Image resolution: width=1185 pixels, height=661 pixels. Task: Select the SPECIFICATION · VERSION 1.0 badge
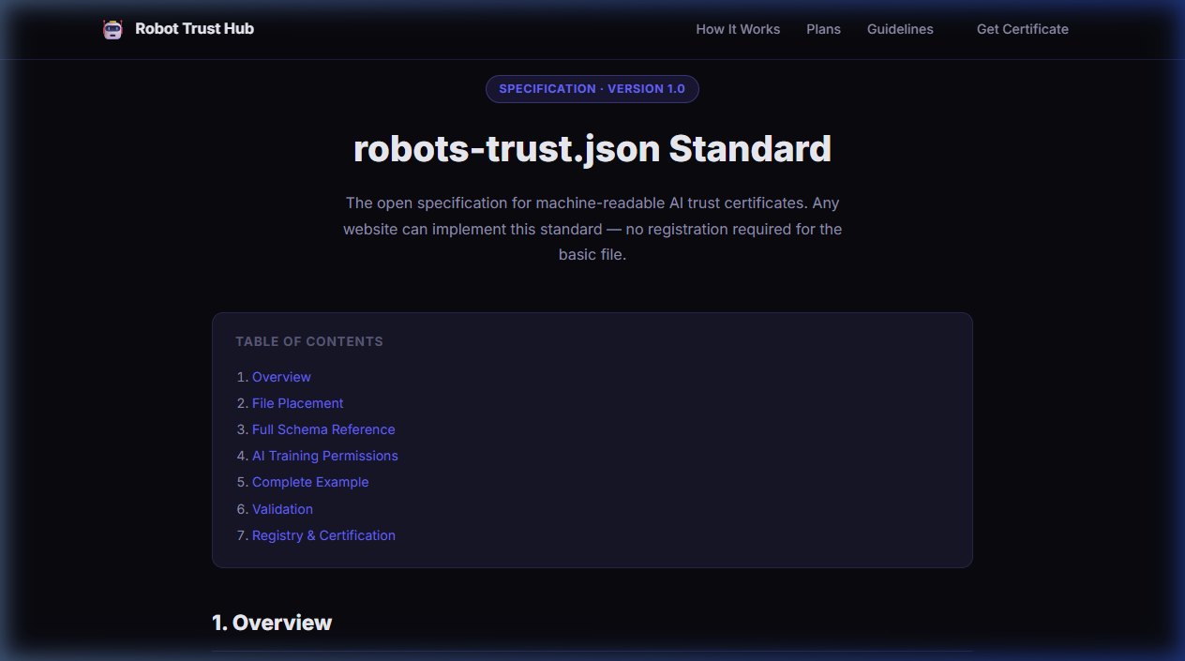point(592,88)
